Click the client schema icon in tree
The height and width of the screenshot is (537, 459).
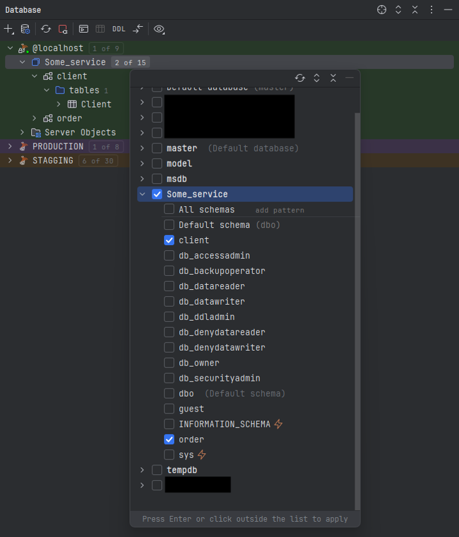coord(48,76)
